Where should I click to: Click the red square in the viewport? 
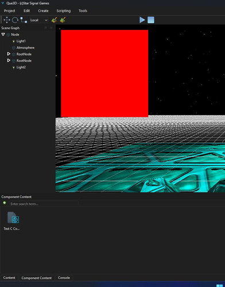104,73
